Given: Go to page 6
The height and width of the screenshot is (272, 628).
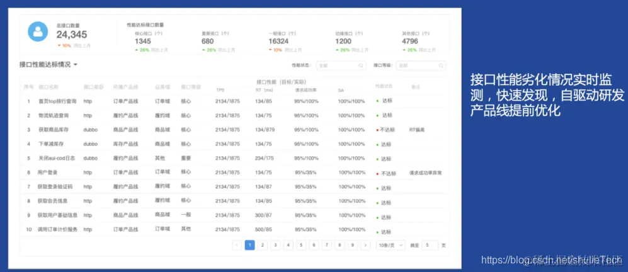Looking at the screenshot, I should point(314,245).
